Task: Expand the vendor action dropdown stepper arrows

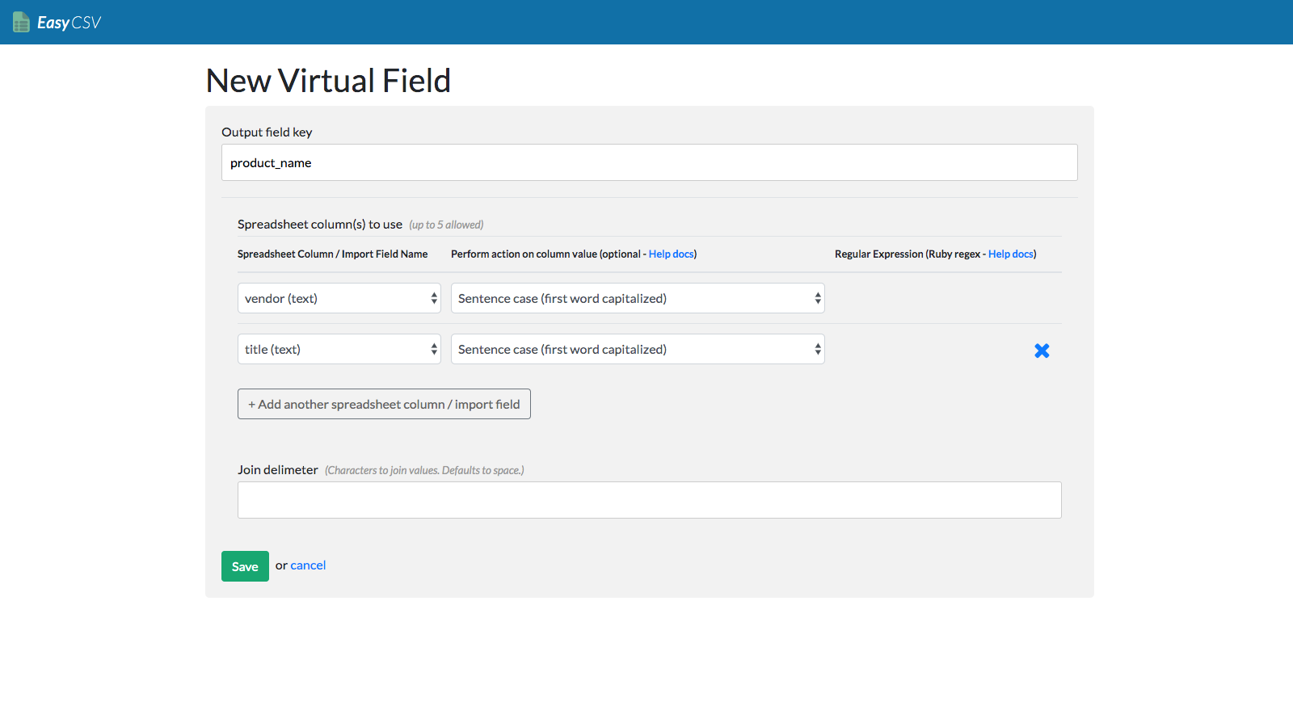Action: pos(817,298)
